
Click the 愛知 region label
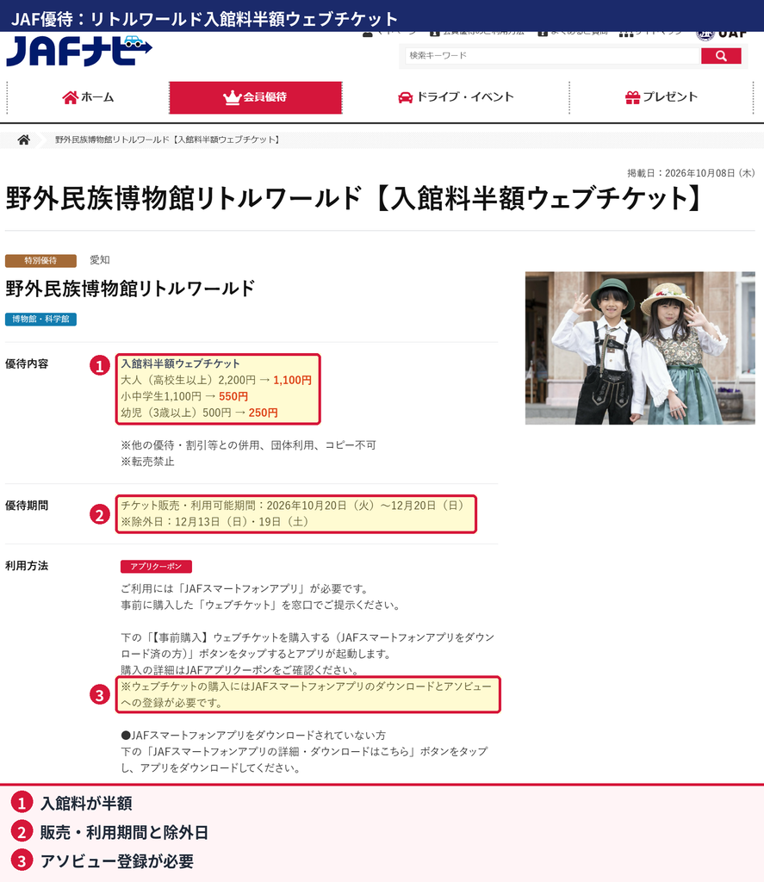[x=100, y=260]
